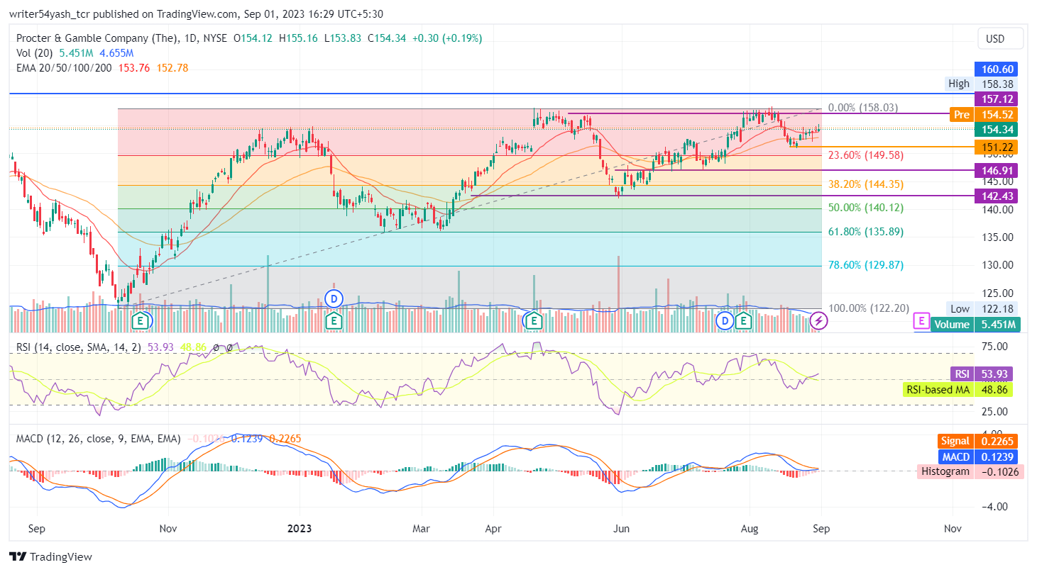Click the RSI 53.93 value label
1037x572 pixels.
tap(982, 374)
